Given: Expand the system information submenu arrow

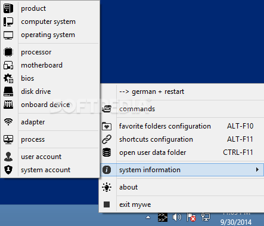Looking at the screenshot, I should click(x=257, y=170).
